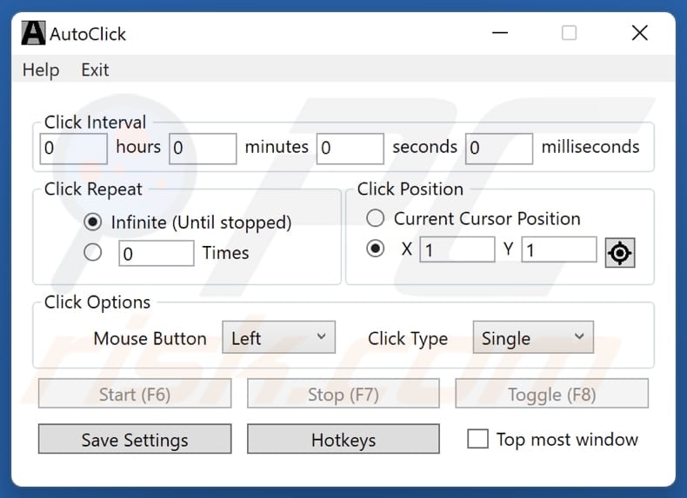Click the milliseconds label text

(x=590, y=147)
